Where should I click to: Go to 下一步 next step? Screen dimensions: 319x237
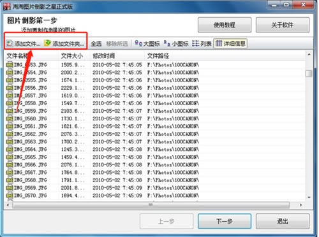(225, 221)
